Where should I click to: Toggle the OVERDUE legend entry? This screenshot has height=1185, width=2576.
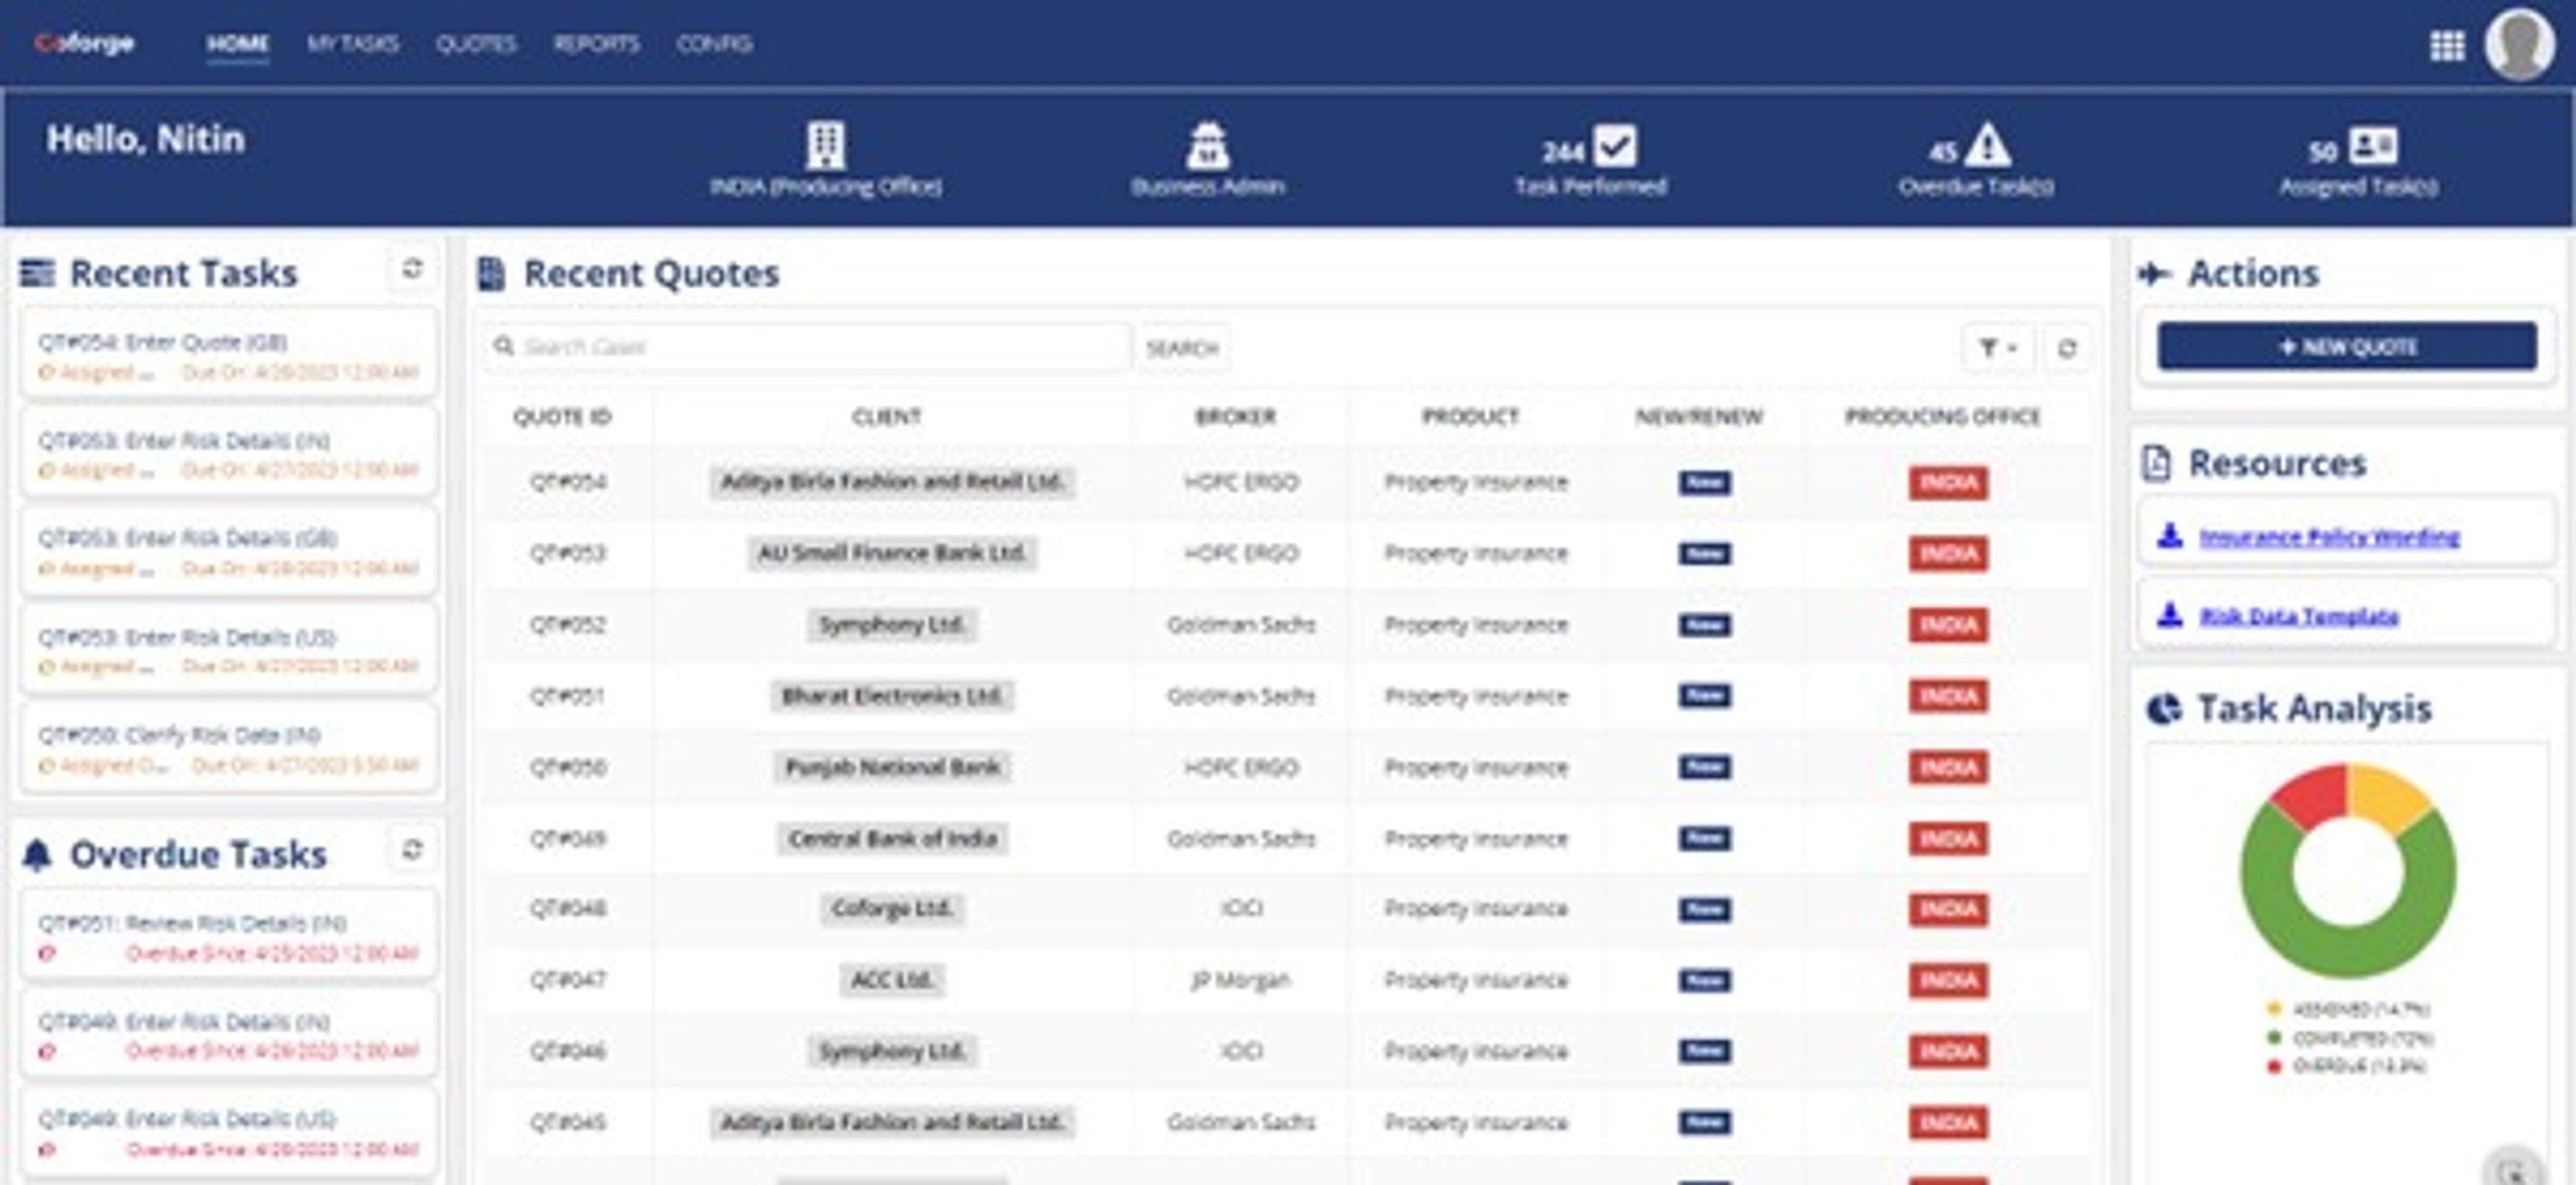tap(2346, 1066)
